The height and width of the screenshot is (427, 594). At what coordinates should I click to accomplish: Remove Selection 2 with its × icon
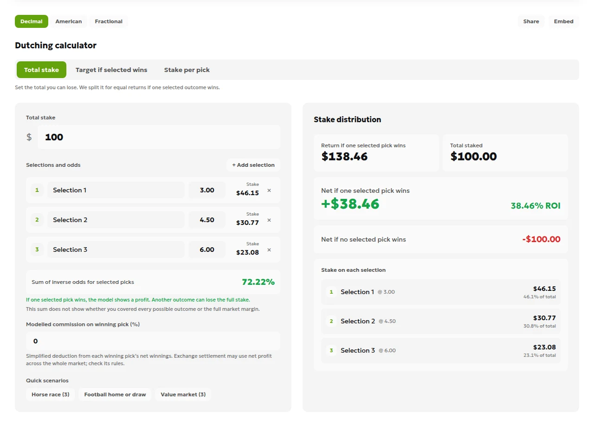pos(269,220)
